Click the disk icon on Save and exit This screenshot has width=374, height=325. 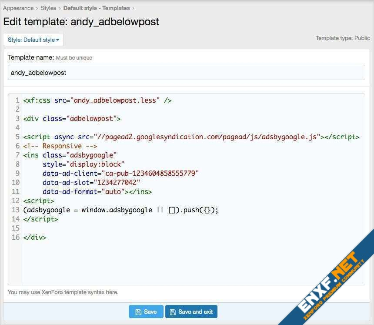(x=173, y=312)
